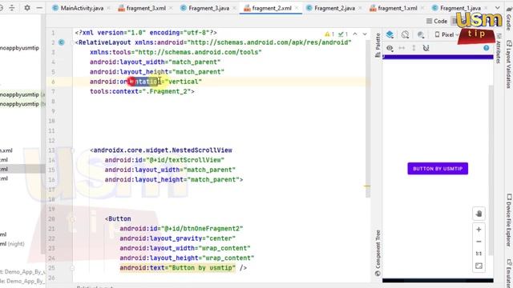Open Device File Explorer panel
The image size is (513, 288).
pos(509,220)
